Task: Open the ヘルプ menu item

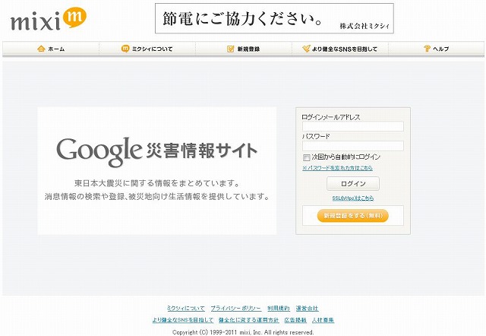Action: [x=436, y=49]
